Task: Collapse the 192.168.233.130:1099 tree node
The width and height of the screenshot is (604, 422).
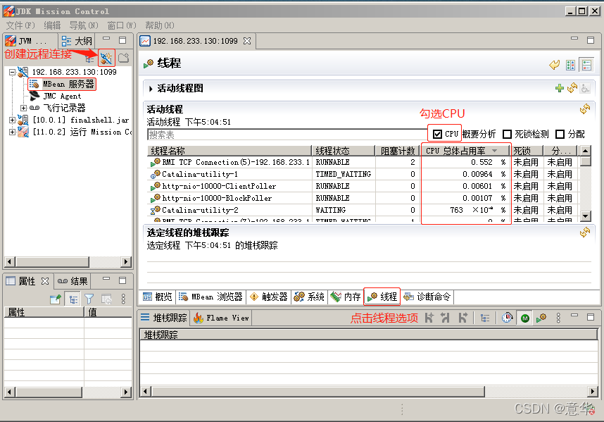Action: click(x=14, y=71)
